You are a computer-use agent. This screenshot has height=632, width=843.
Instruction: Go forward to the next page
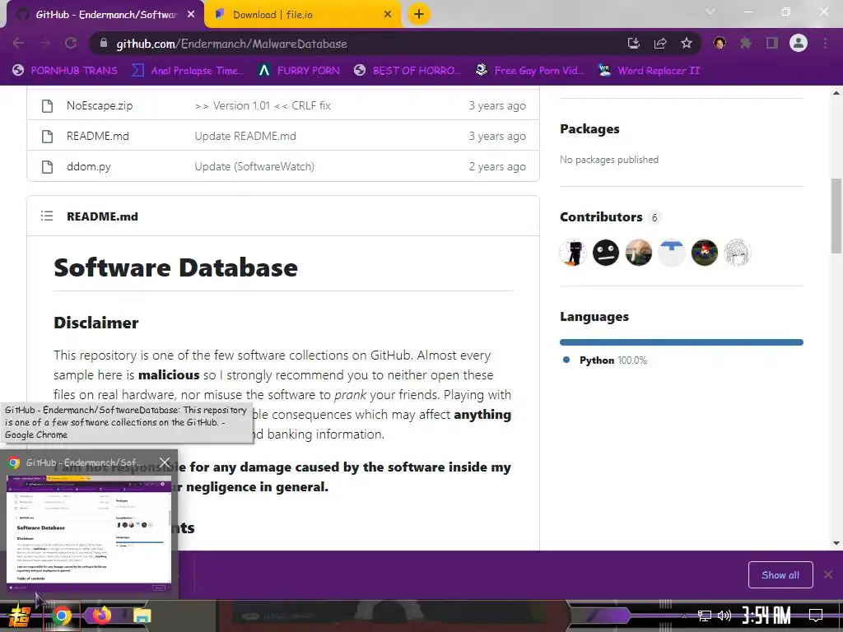[x=44, y=44]
